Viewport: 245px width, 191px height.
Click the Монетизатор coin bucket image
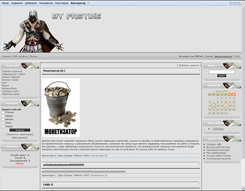(61, 108)
